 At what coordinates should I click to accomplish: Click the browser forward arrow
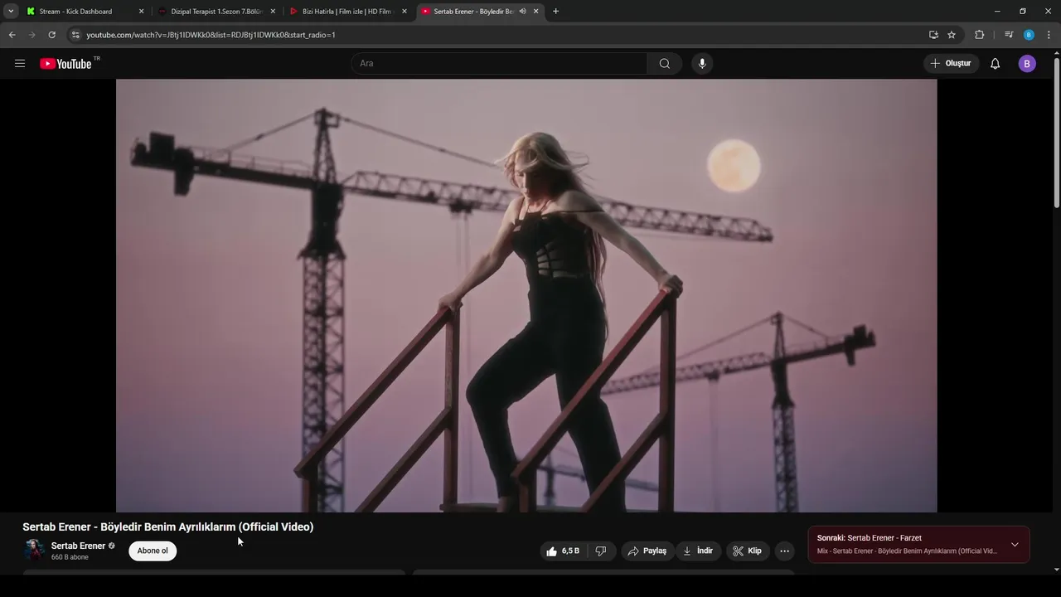click(x=31, y=35)
